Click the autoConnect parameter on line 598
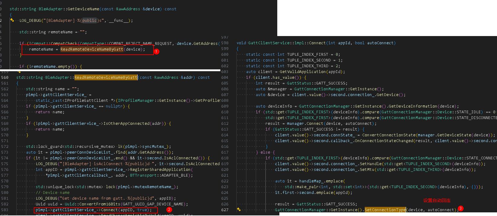Image resolution: width=497 pixels, height=216 pixels. coord(380,43)
